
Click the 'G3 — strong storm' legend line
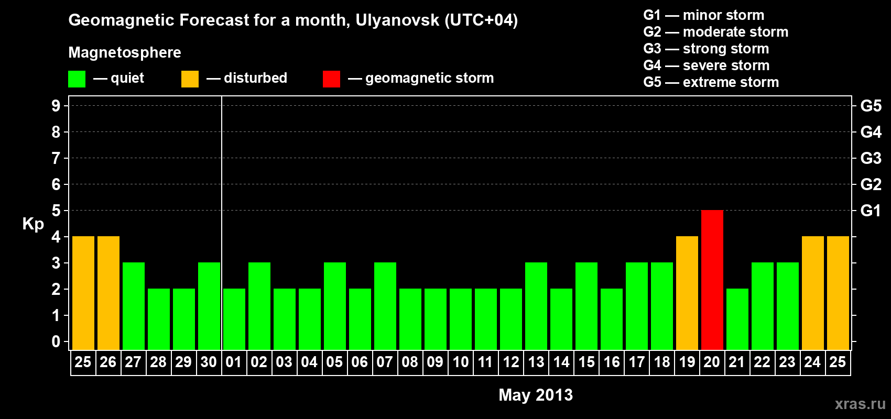tap(706, 49)
